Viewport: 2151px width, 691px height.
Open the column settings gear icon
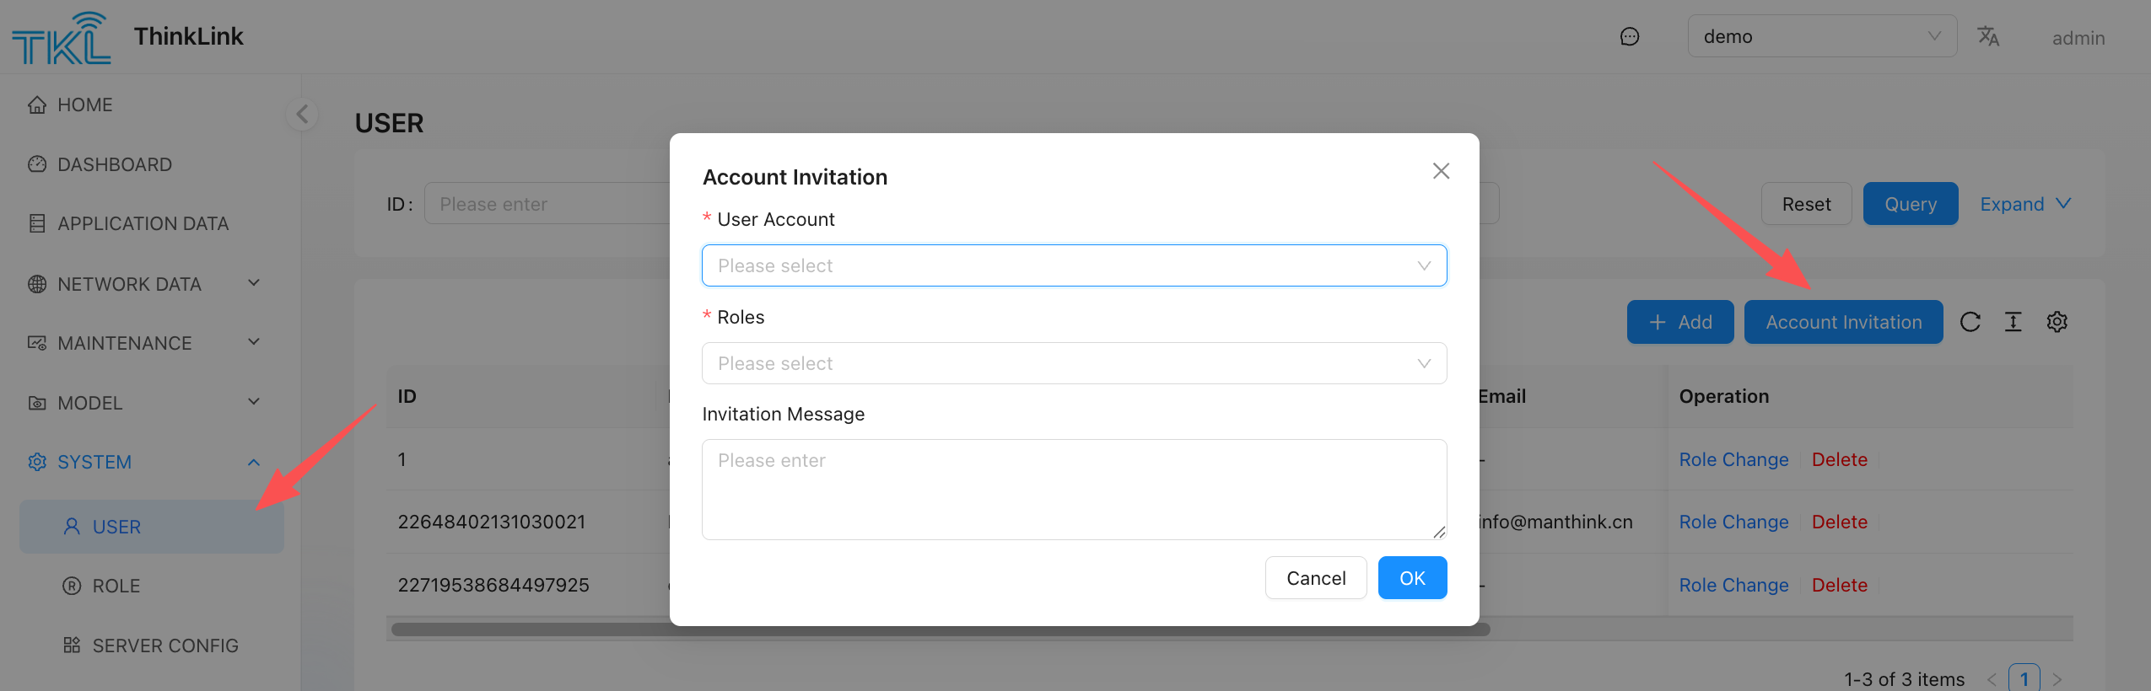2057,322
